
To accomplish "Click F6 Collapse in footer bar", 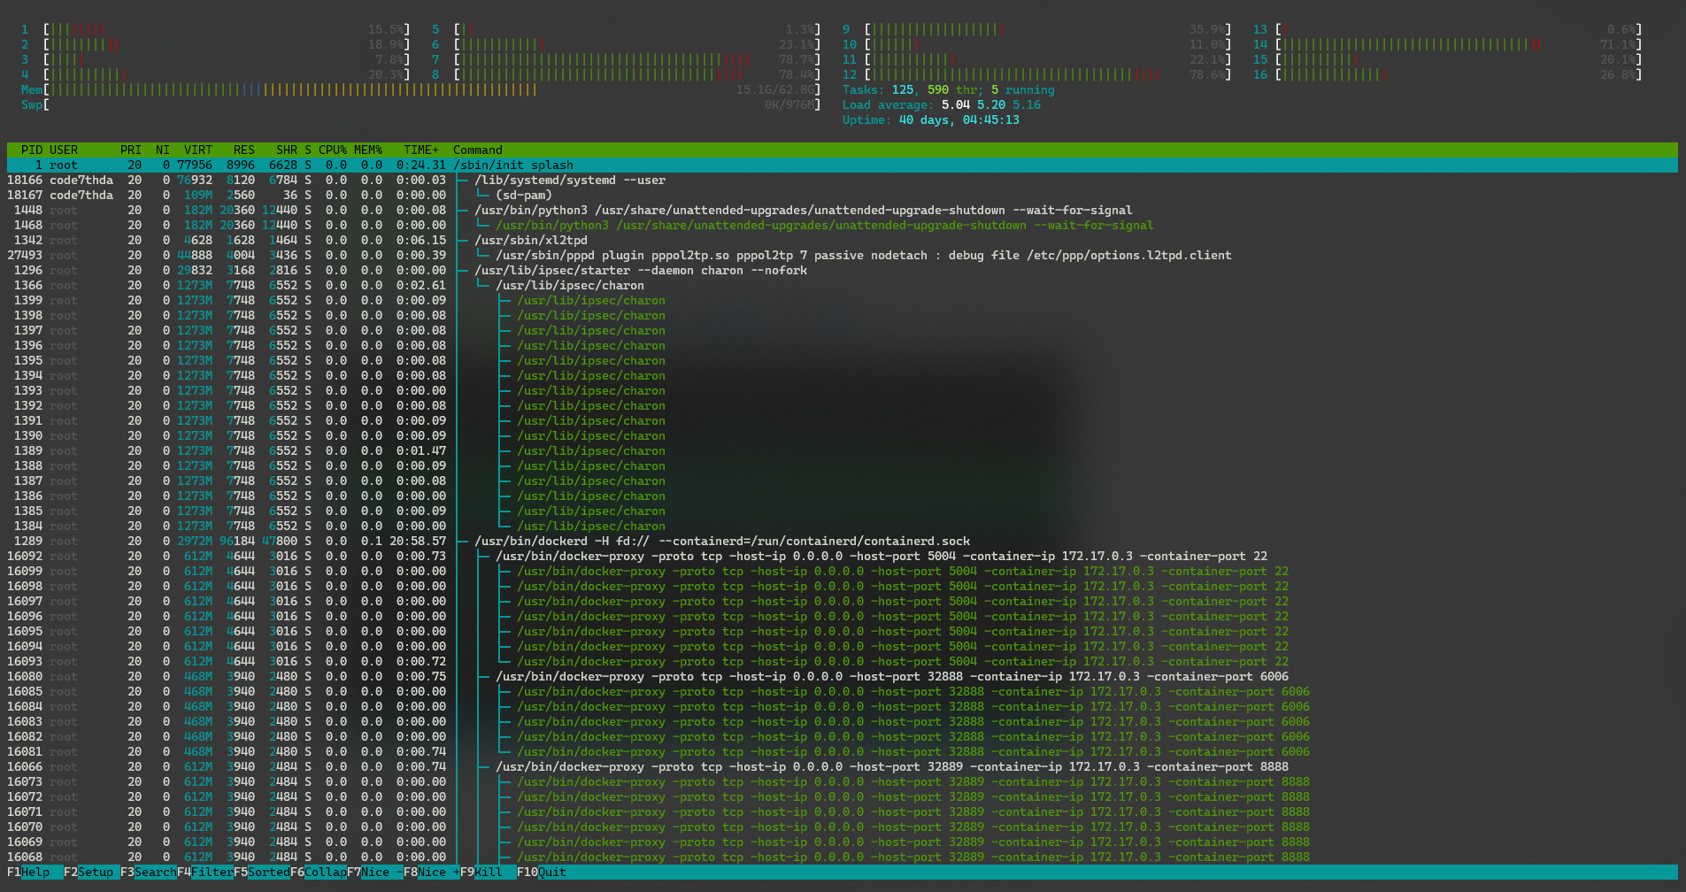I will point(319,872).
